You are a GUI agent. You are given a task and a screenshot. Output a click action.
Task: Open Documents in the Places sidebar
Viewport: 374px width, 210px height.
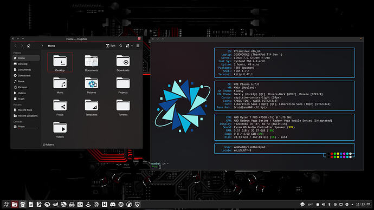[x=26, y=70]
